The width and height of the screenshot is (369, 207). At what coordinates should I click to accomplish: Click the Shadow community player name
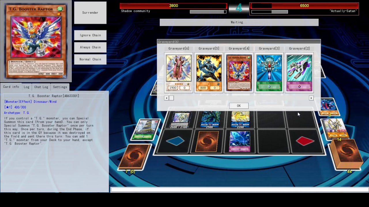click(135, 11)
